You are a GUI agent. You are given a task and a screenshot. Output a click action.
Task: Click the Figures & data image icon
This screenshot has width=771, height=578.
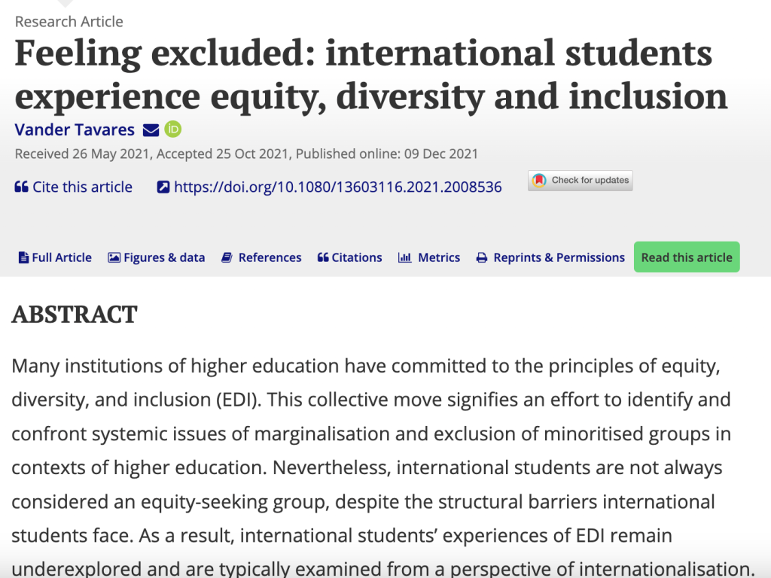[x=114, y=257]
